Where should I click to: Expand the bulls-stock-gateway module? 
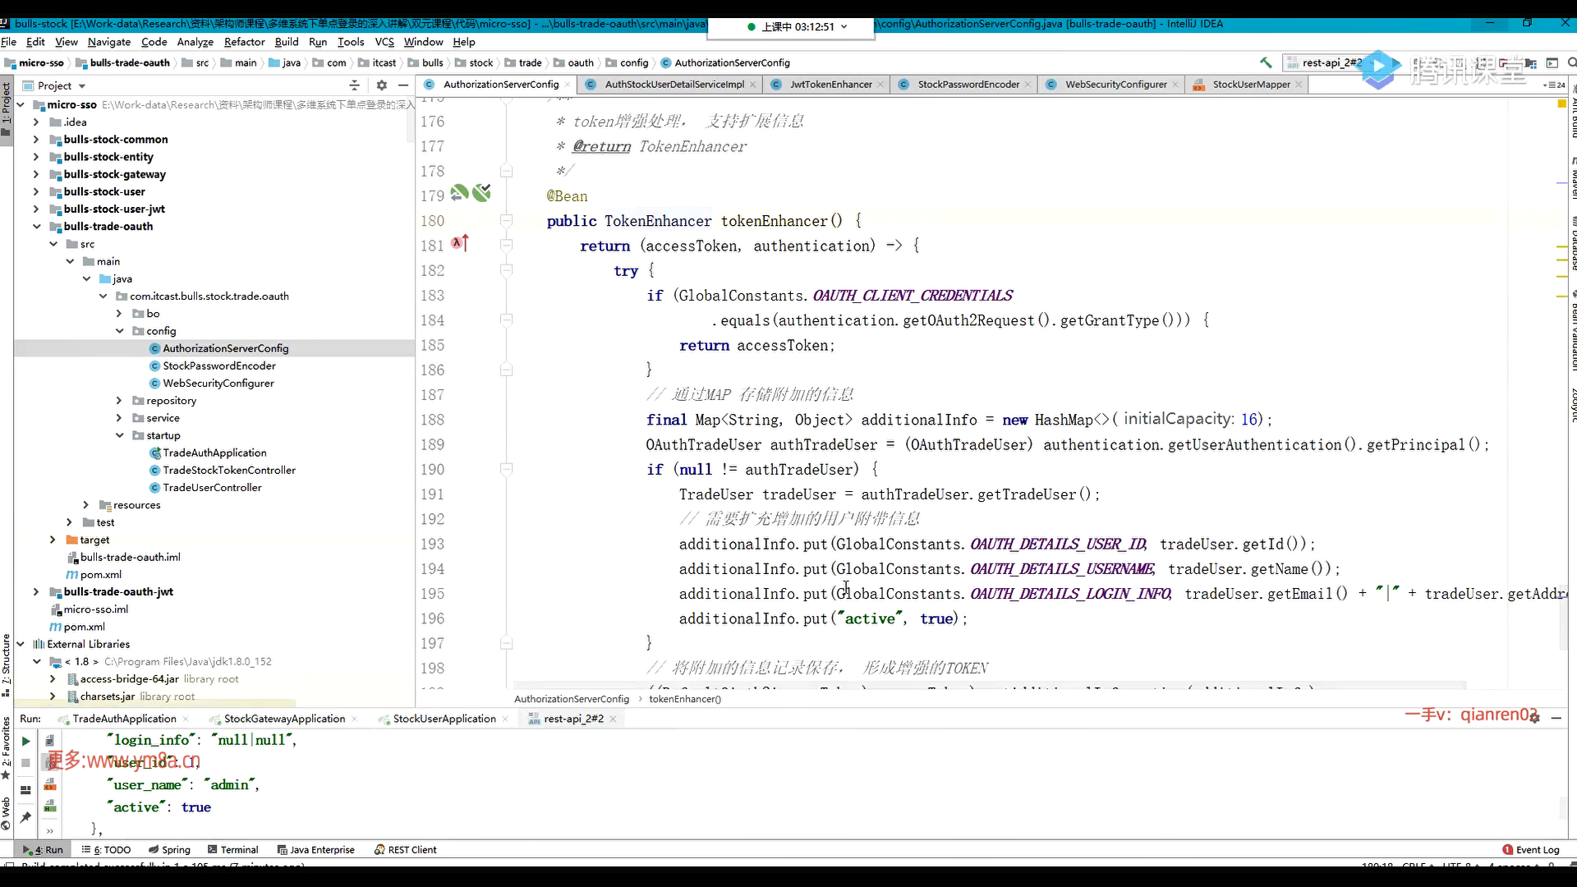36,174
